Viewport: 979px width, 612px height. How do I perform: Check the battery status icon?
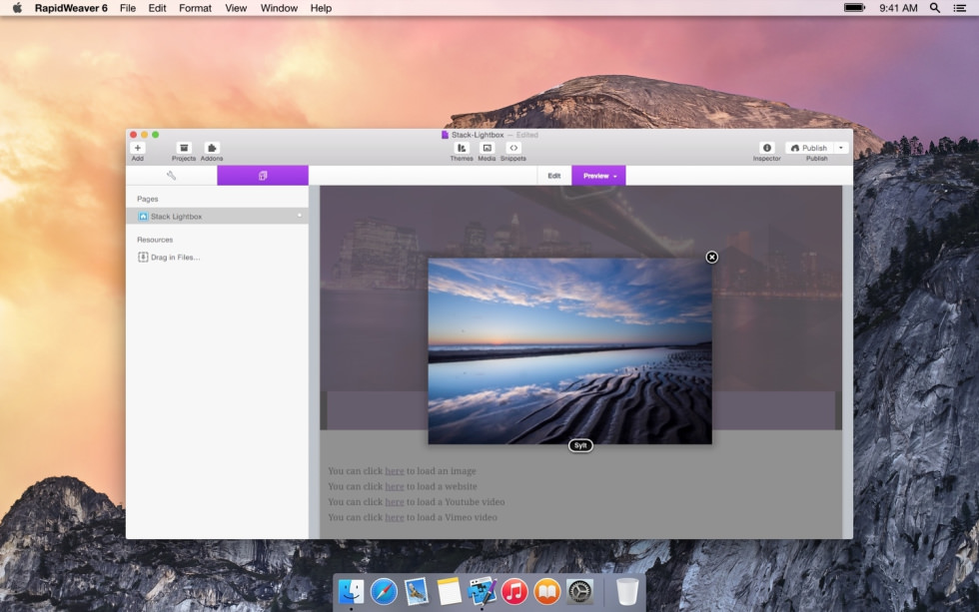pyautogui.click(x=855, y=8)
